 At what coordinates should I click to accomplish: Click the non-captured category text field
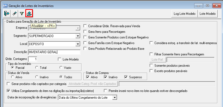click(167, 84)
